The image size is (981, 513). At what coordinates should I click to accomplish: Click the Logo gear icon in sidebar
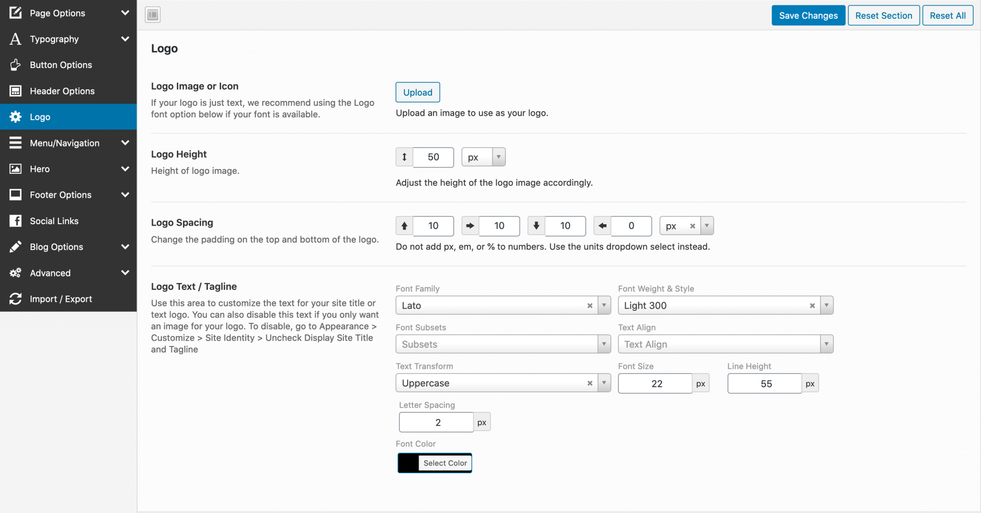(15, 117)
